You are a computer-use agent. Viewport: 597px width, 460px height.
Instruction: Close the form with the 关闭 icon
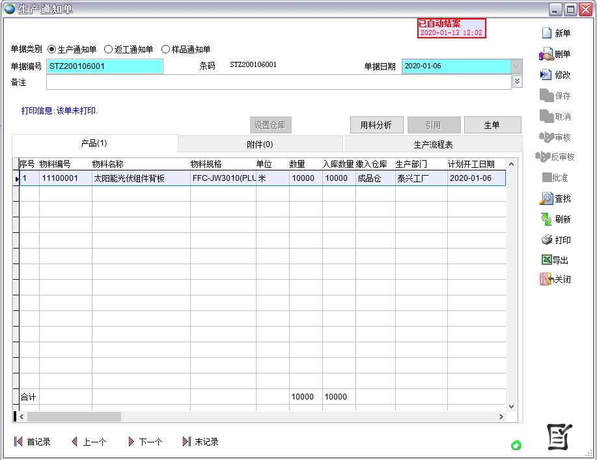[546, 279]
